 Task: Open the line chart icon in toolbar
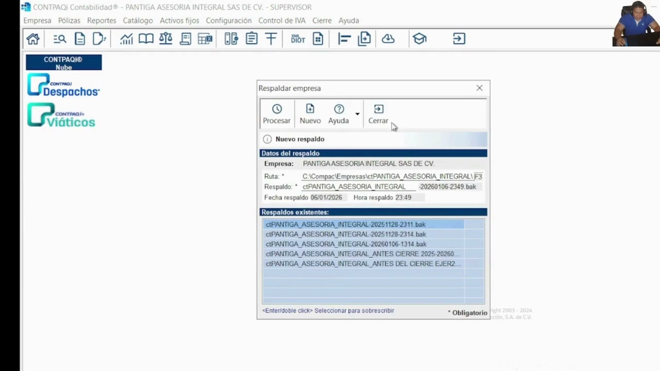tap(126, 39)
